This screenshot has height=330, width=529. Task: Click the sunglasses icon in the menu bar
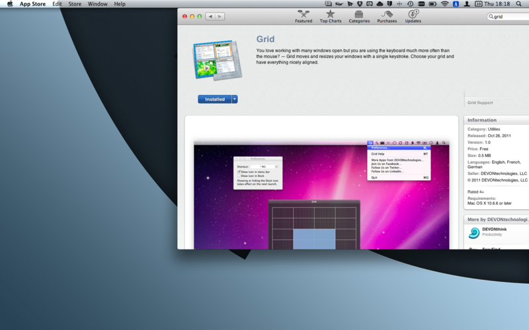tap(339, 4)
